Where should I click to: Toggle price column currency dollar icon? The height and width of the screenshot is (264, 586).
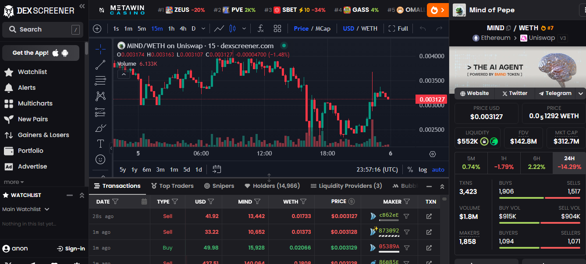click(x=352, y=201)
